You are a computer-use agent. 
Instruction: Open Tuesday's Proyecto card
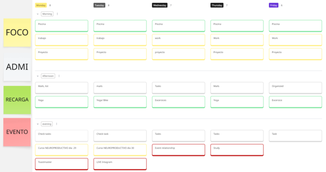120,54
